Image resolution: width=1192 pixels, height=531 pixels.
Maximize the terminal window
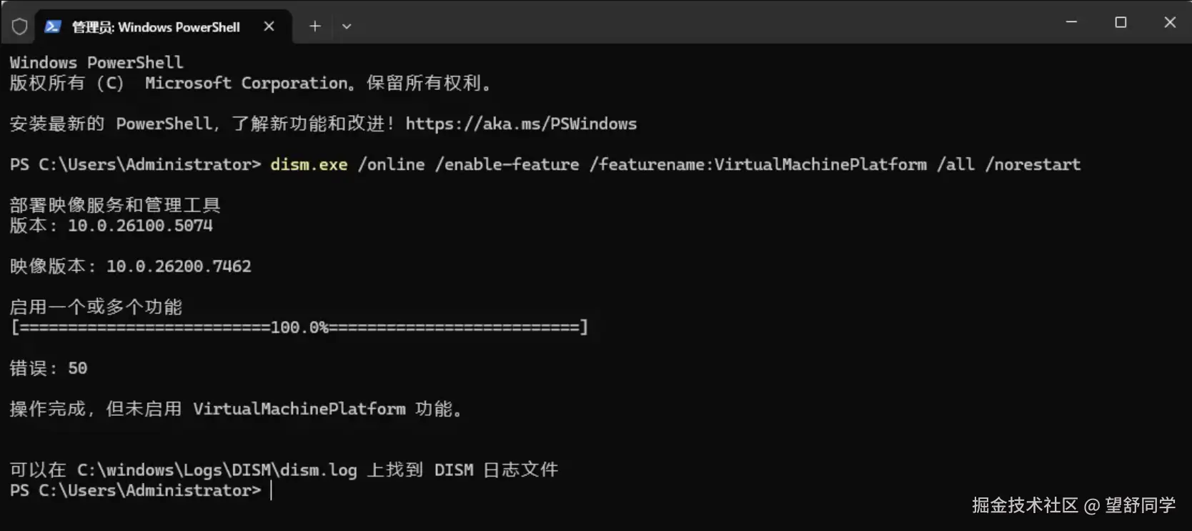(1121, 22)
